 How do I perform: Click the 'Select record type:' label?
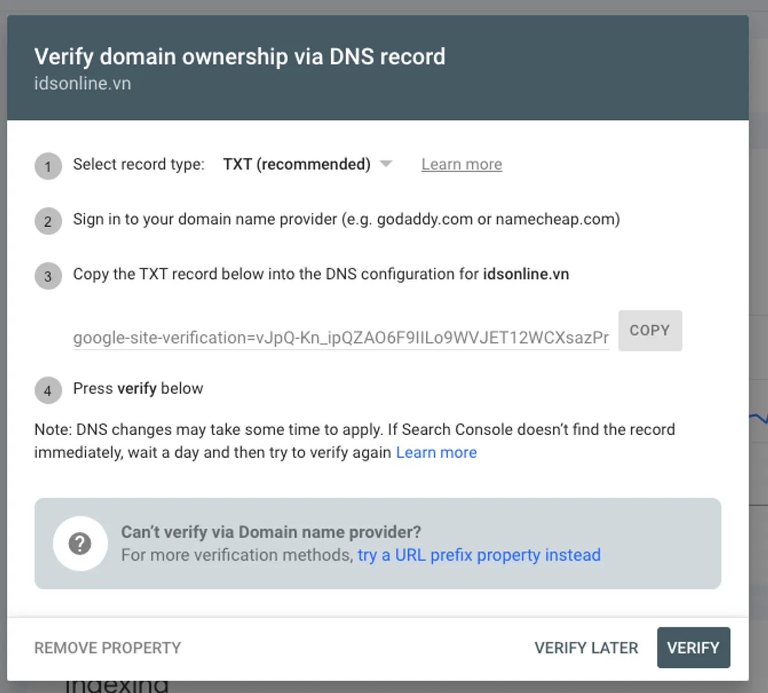point(139,164)
